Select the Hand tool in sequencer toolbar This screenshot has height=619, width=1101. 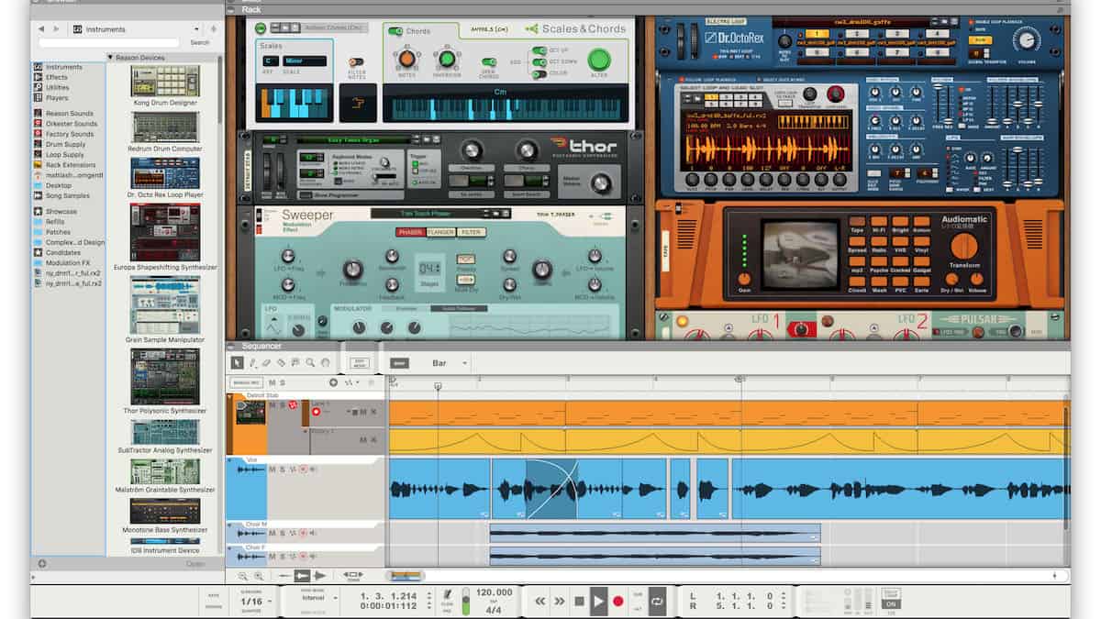324,363
